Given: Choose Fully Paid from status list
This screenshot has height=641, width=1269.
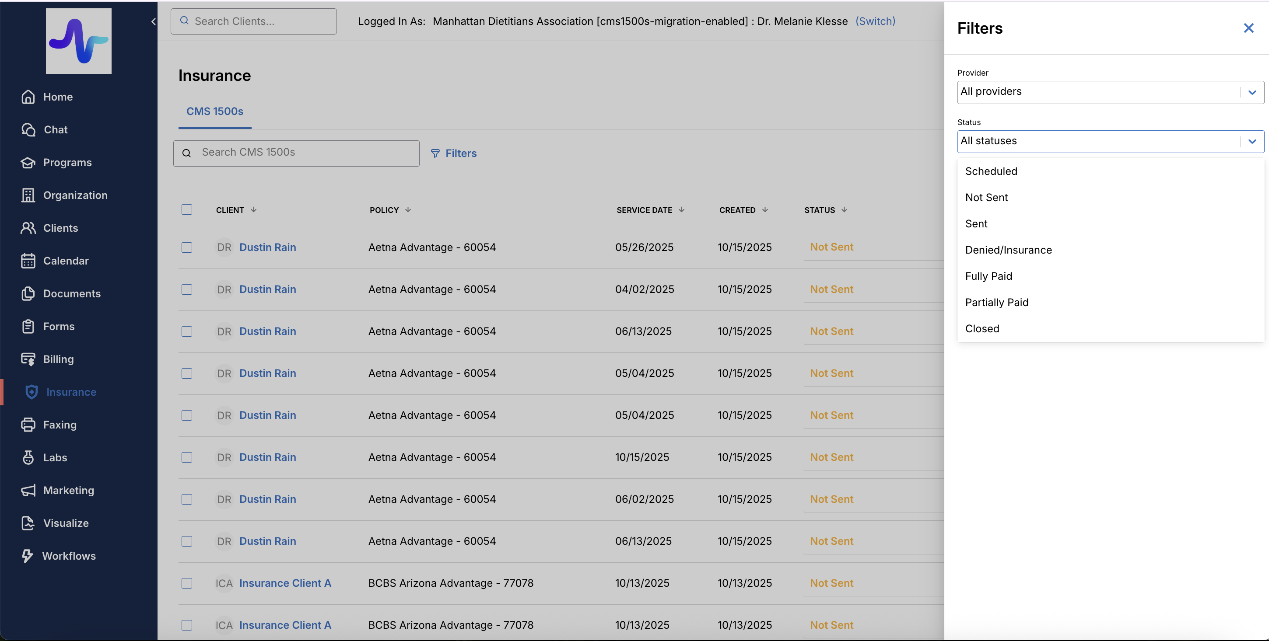Looking at the screenshot, I should click(988, 276).
